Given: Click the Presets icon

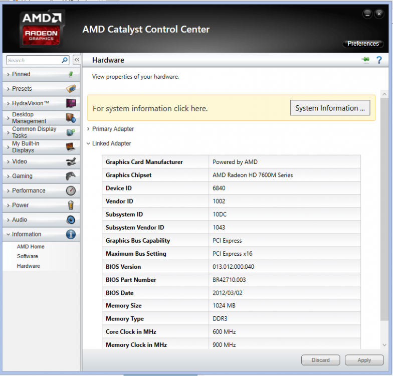Looking at the screenshot, I should click(x=71, y=89).
